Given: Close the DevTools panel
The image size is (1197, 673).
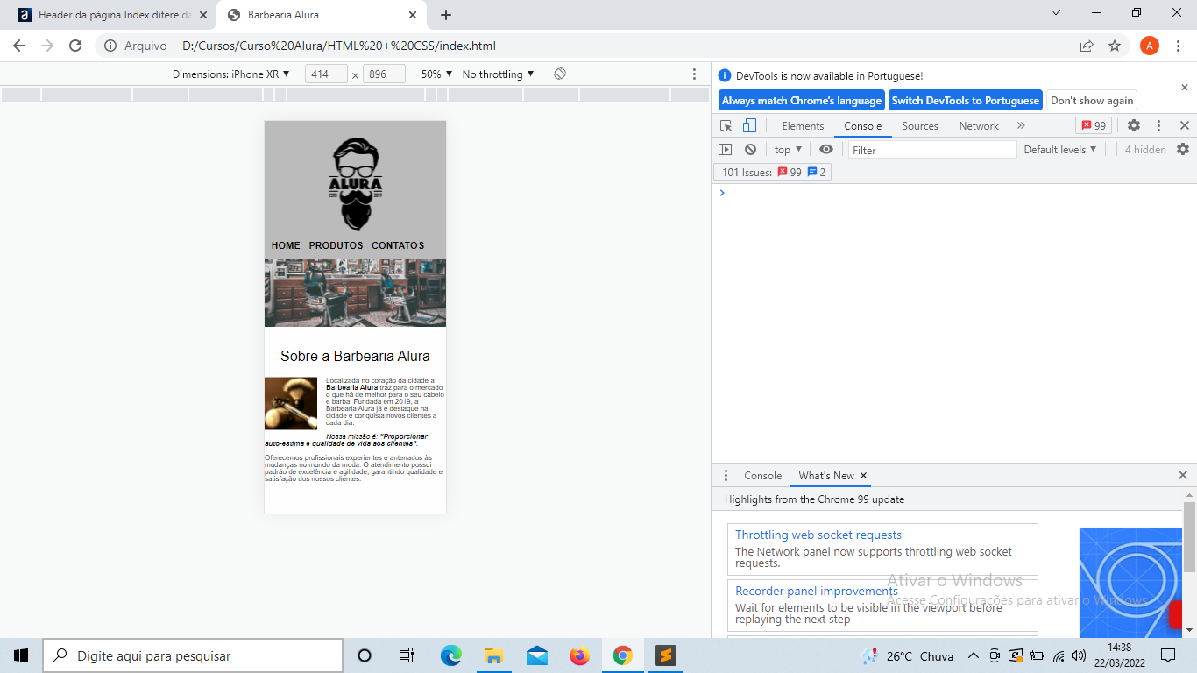Looking at the screenshot, I should 1185,125.
